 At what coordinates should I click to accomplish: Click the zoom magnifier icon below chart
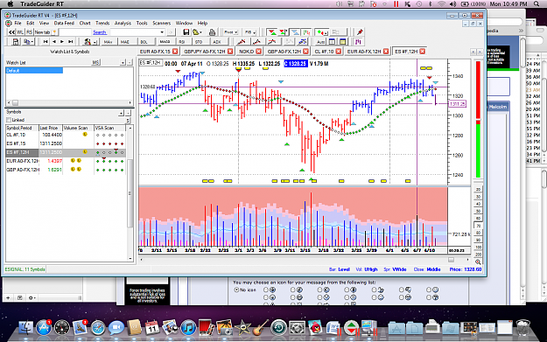478,262
